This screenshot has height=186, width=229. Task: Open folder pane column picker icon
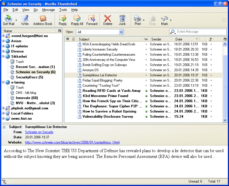click(x=60, y=31)
